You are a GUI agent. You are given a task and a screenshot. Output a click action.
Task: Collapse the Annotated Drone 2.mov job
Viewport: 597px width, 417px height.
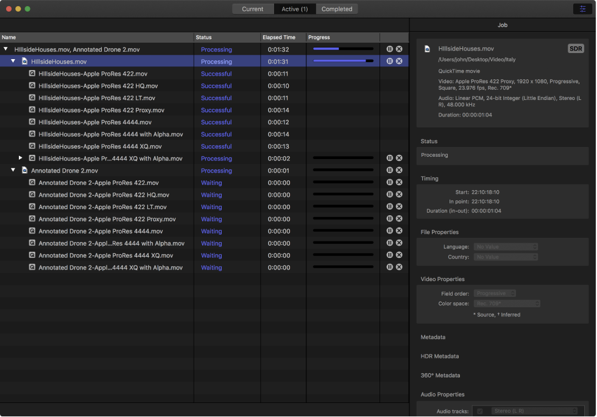(13, 170)
